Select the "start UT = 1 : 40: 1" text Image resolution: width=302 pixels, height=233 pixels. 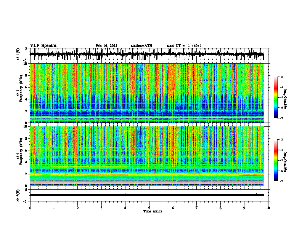184,46
